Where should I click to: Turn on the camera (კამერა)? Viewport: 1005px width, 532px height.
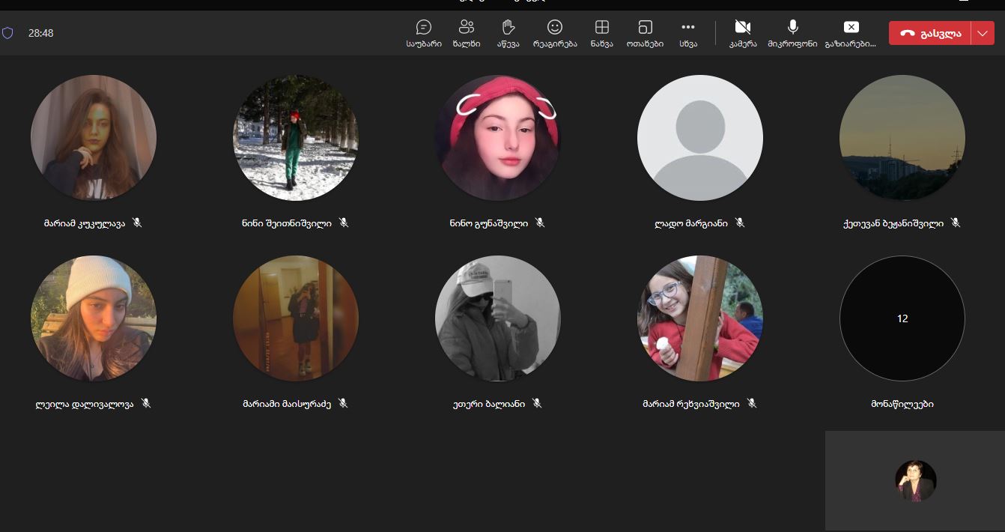point(743,33)
